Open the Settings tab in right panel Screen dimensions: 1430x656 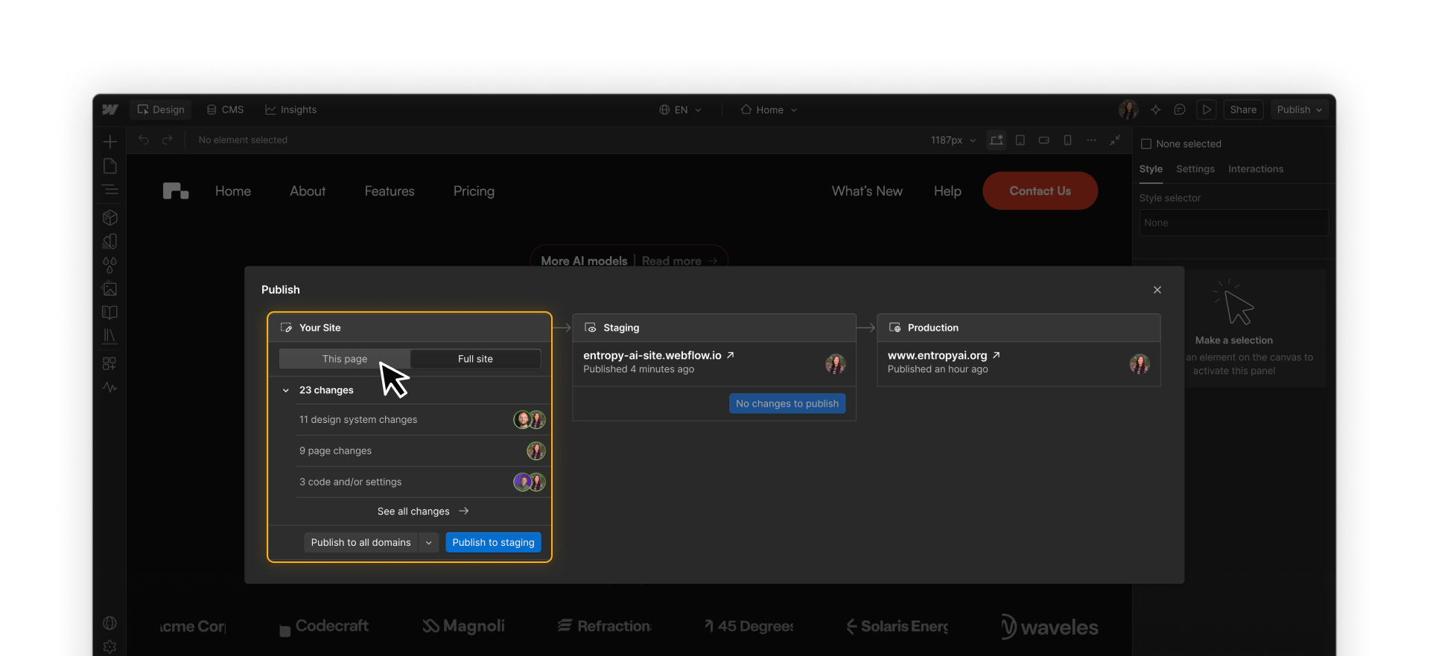coord(1195,169)
